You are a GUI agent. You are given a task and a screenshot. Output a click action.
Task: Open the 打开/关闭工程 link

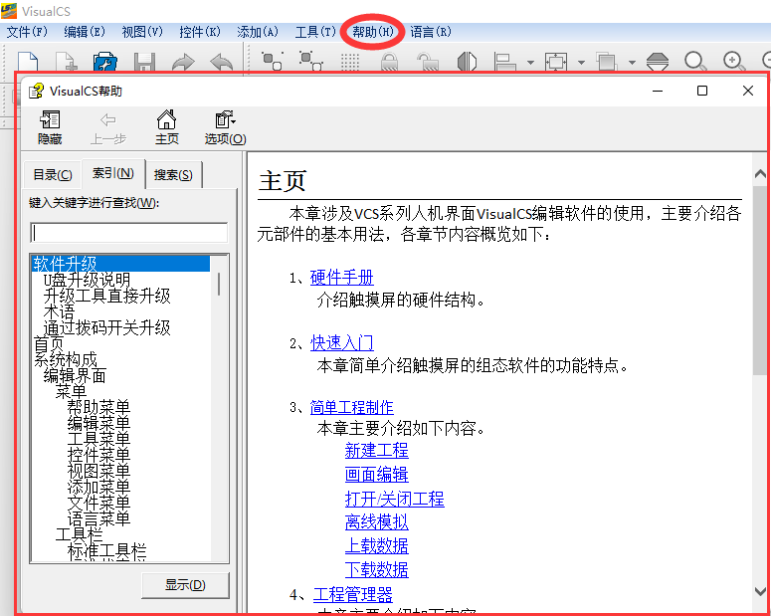click(x=394, y=499)
